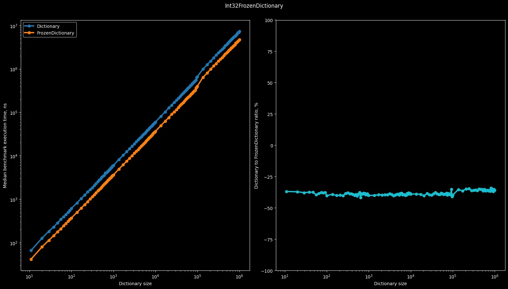Select the FrozenDictionary legend label
This screenshot has width=508, height=289.
click(x=55, y=33)
